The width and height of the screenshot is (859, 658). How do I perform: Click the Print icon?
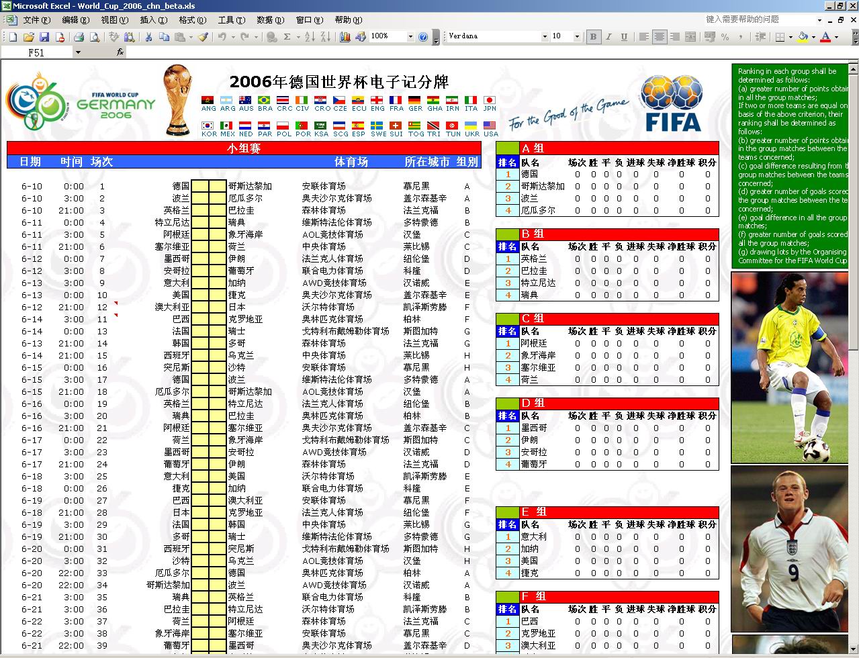click(x=79, y=37)
